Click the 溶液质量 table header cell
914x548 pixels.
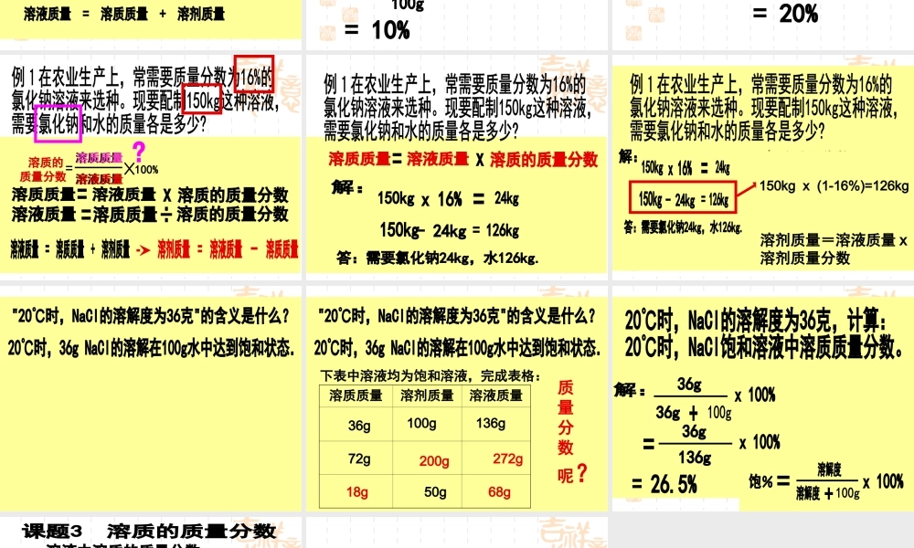(496, 396)
